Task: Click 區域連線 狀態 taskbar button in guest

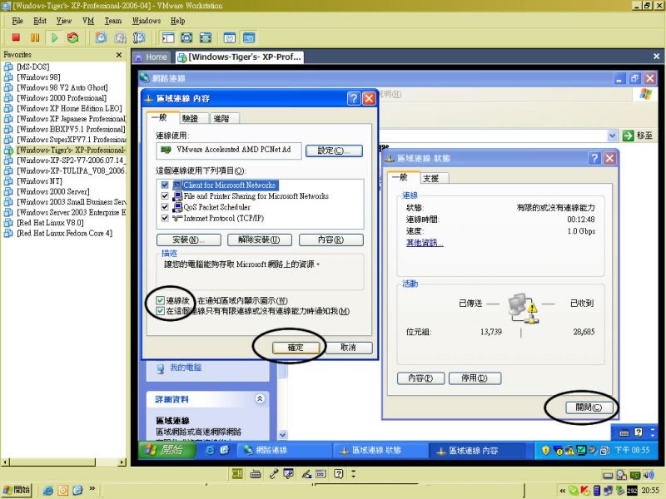Action: (379, 450)
